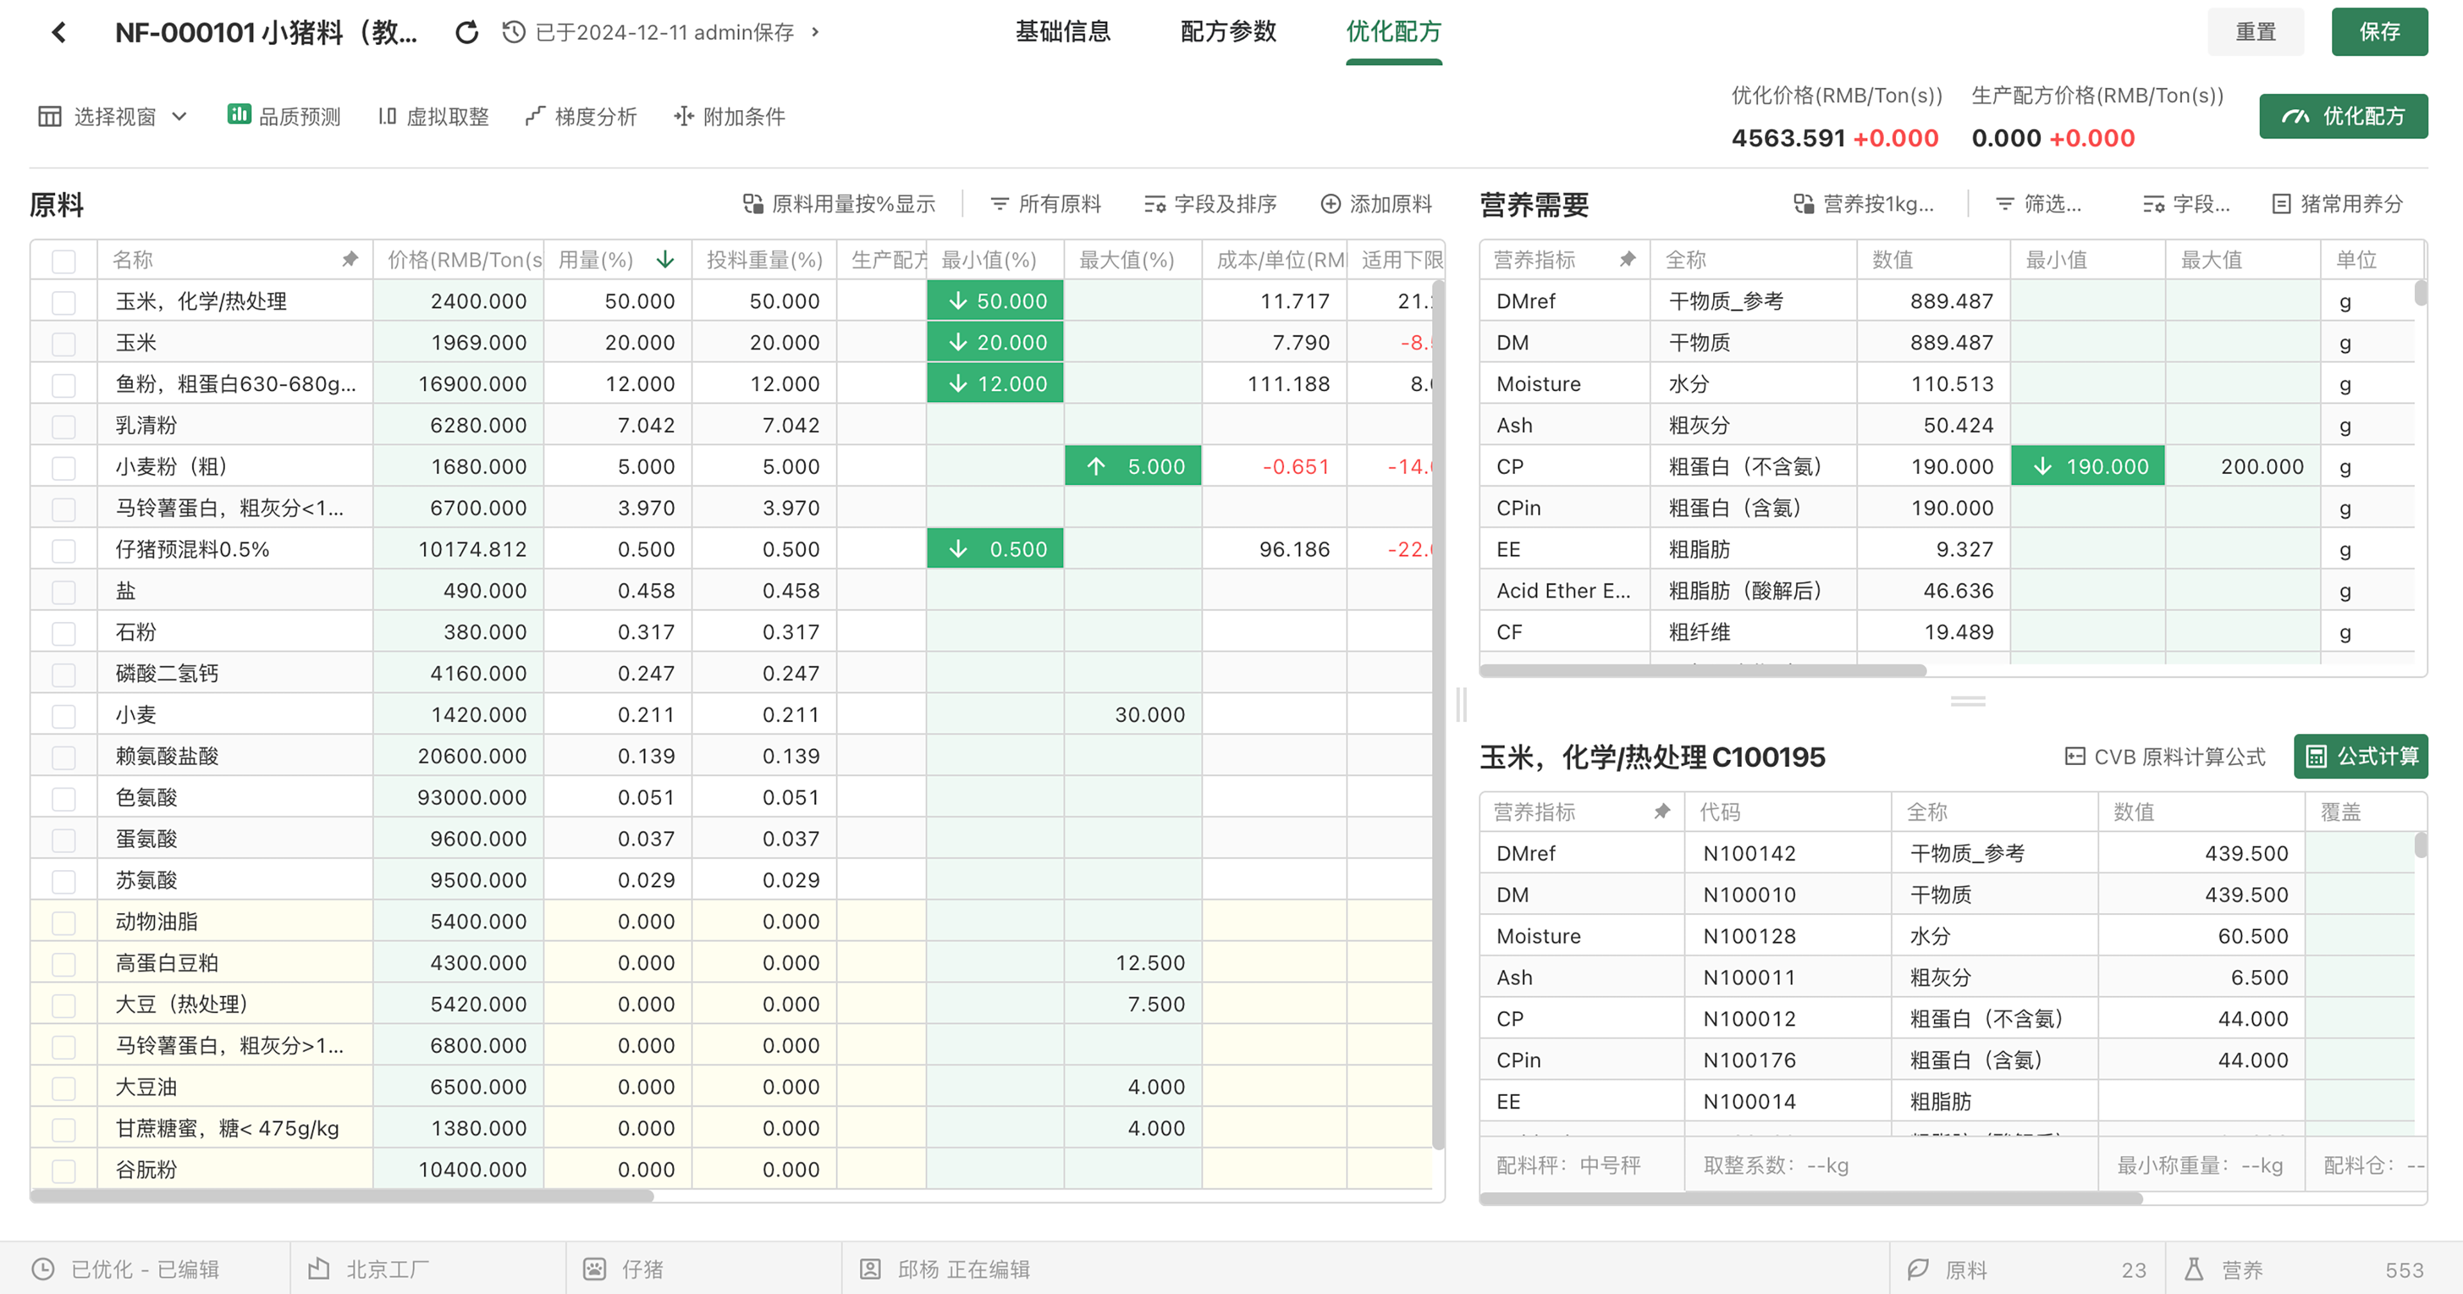Open the 所有原料 filter dropdown

(1046, 203)
